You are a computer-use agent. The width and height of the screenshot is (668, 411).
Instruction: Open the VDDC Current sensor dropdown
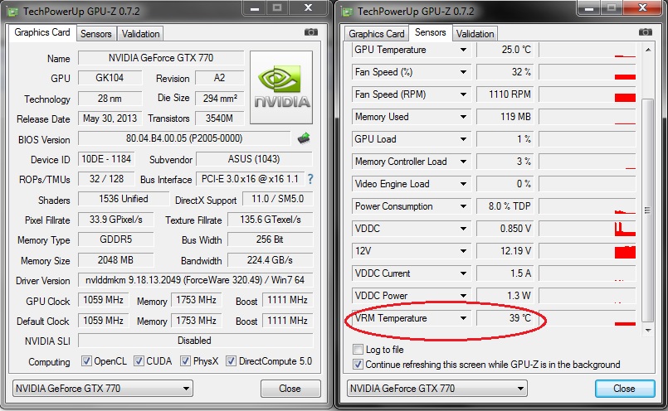click(463, 273)
